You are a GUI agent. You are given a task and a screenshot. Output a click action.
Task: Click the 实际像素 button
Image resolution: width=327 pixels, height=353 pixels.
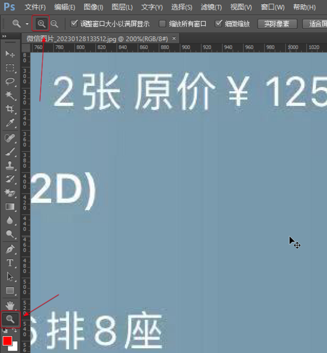click(x=277, y=24)
